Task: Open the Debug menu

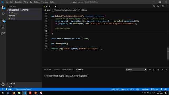Action: [x=37, y=2]
